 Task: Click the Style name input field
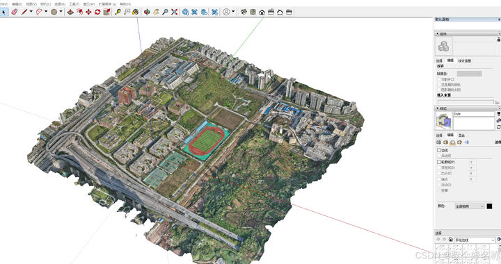click(474, 114)
